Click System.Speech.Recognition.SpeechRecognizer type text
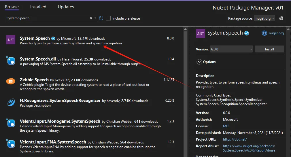The width and height of the screenshot is (291, 157). pyautogui.click(x=231, y=104)
